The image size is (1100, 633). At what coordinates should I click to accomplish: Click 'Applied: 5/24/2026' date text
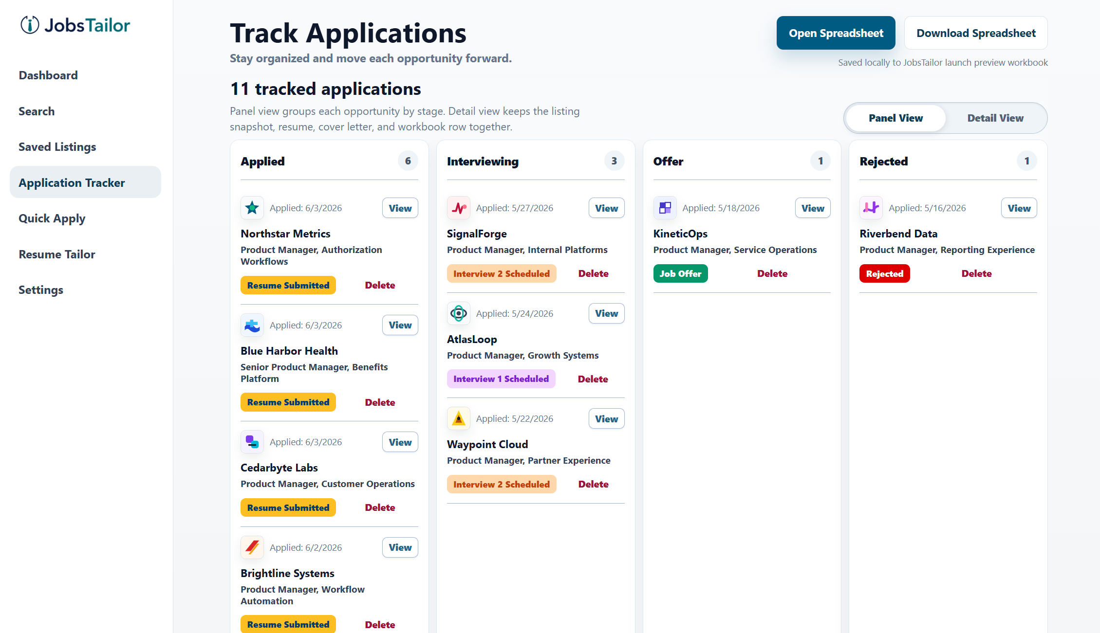click(x=515, y=313)
